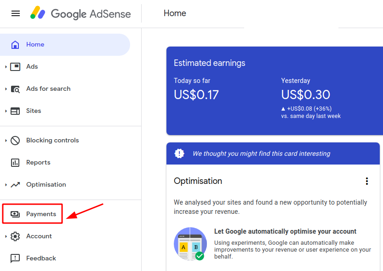Click yesterday's earnings US$0.30

306,95
